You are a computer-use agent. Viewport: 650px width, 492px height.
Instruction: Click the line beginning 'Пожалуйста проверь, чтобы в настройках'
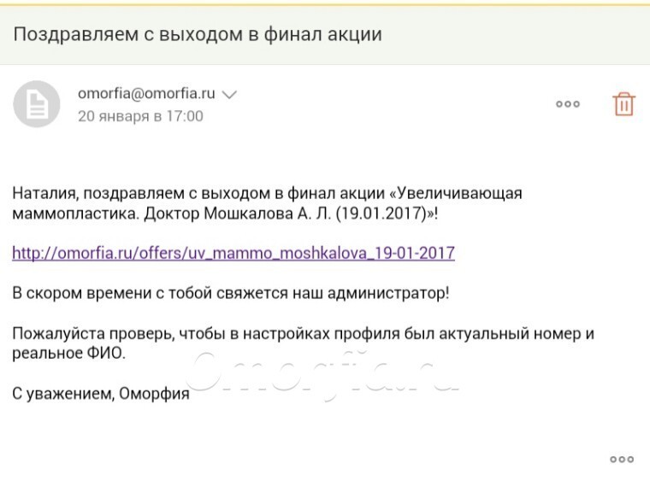[x=303, y=333]
